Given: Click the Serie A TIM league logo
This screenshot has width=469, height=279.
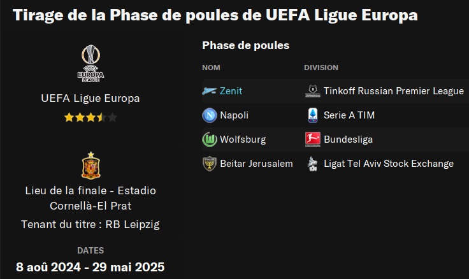Looking at the screenshot, I should click(x=312, y=115).
